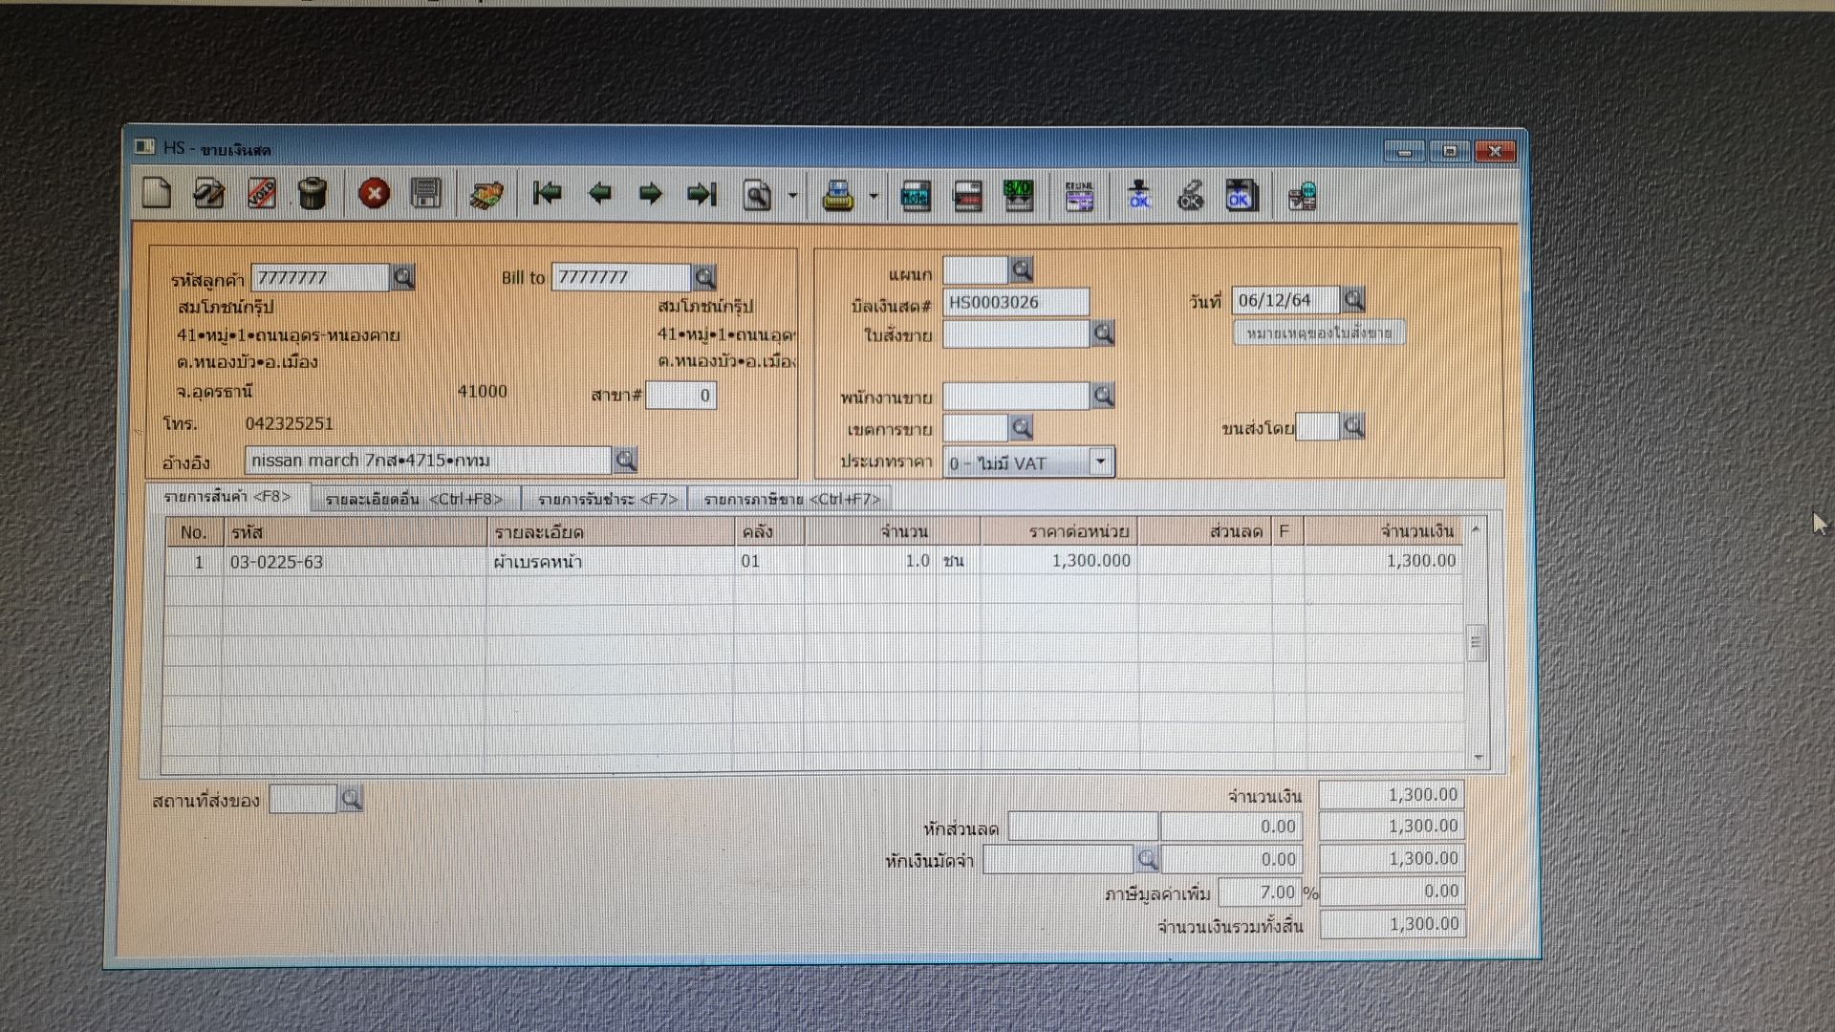Click the สถานที่ส่งของ lookup magnifier
This screenshot has height=1032, width=1835.
(351, 798)
